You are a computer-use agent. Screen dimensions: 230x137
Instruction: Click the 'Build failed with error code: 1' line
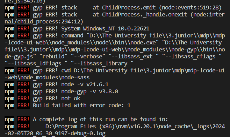[x=81, y=106]
